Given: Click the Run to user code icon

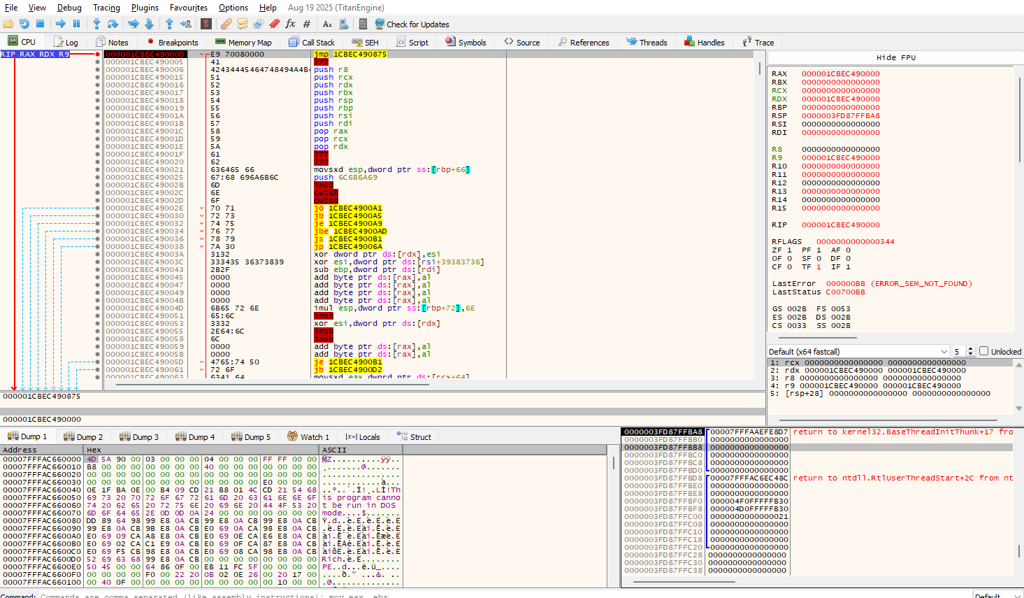Looking at the screenshot, I should click(186, 24).
